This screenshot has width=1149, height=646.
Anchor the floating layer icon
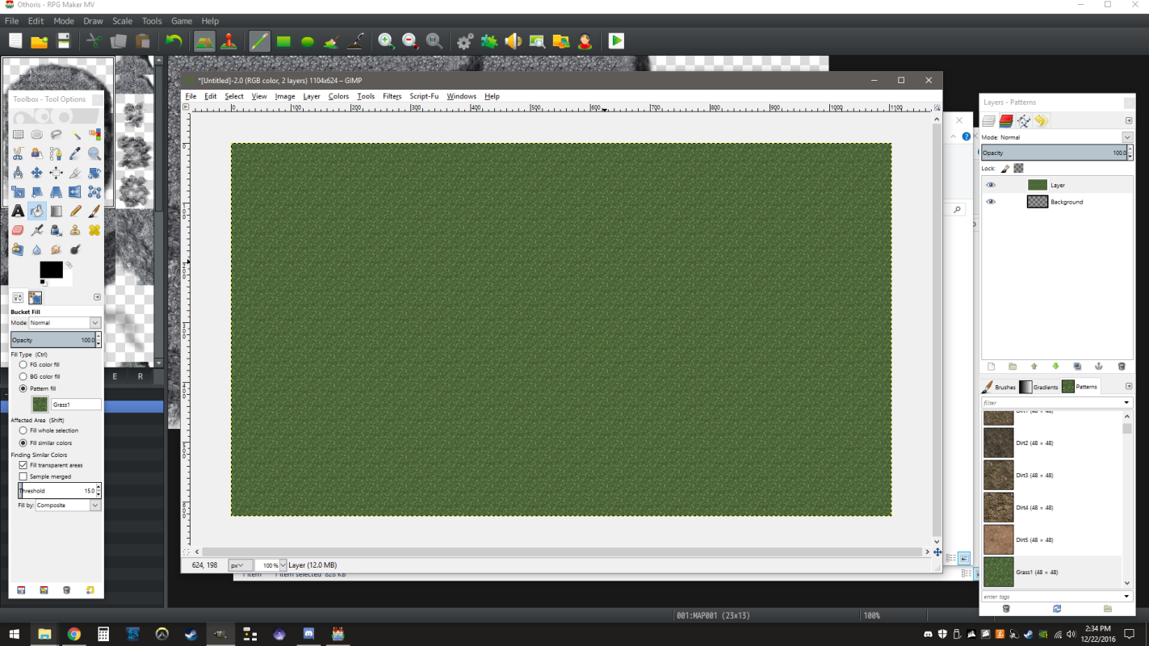click(x=1099, y=367)
